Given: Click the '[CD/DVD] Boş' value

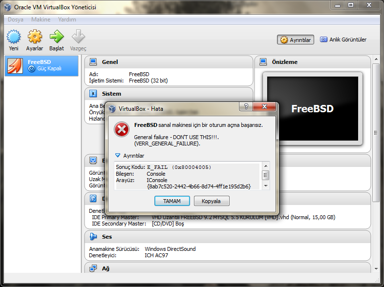Looking at the screenshot, I should [x=168, y=224].
